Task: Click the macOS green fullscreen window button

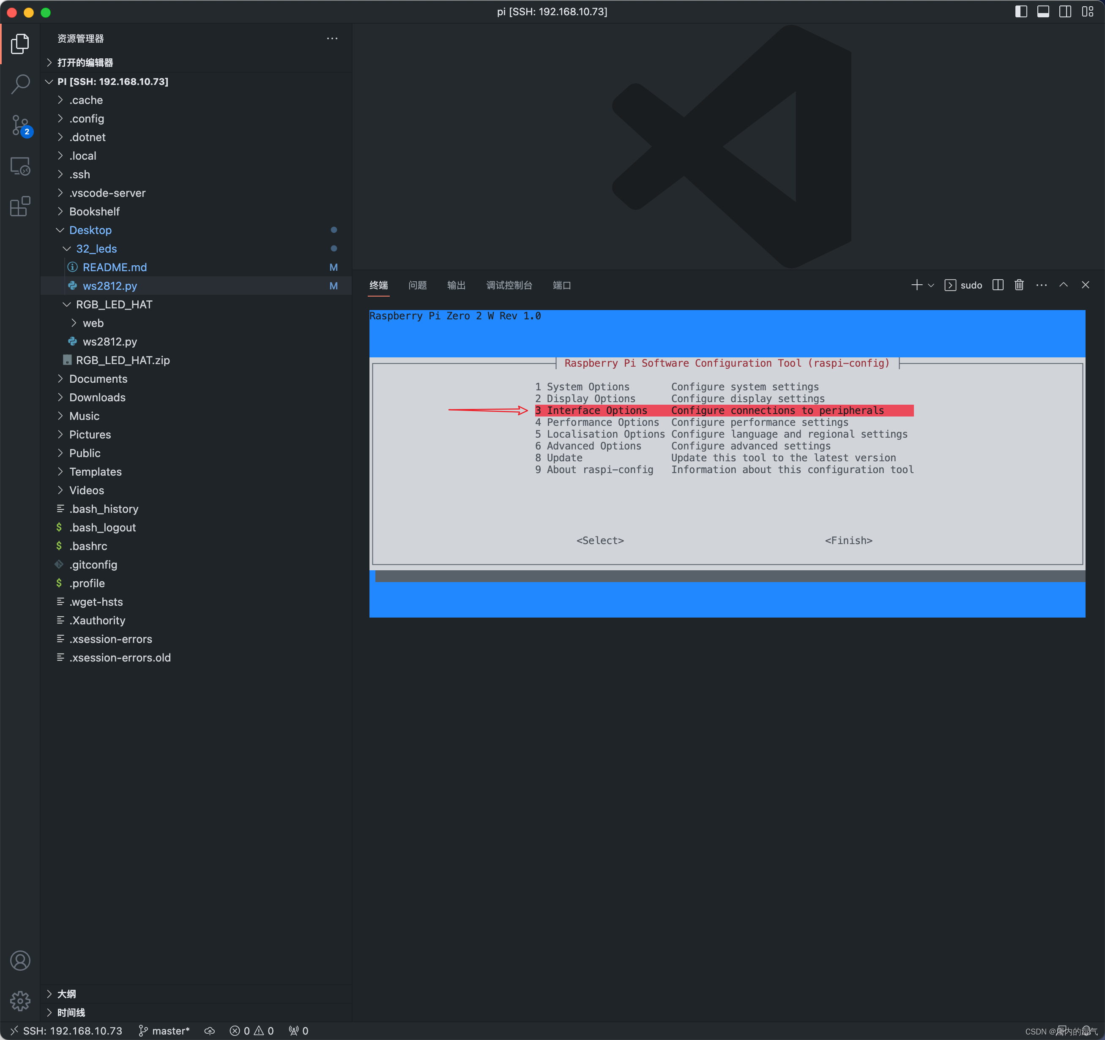Action: pos(46,12)
